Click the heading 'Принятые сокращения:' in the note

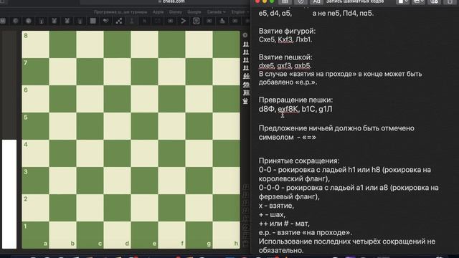[x=299, y=161]
